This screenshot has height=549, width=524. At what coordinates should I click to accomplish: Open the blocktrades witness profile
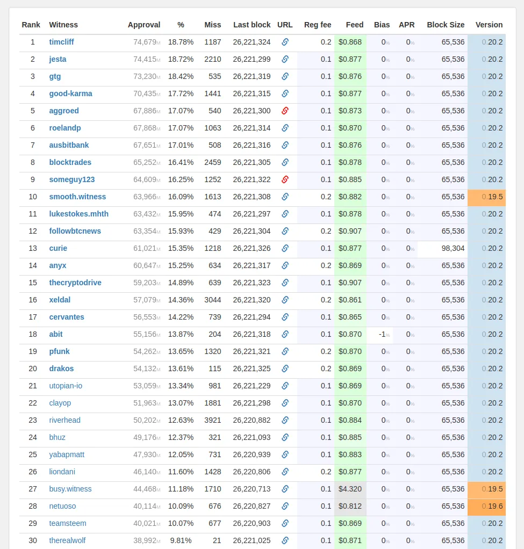pos(70,162)
